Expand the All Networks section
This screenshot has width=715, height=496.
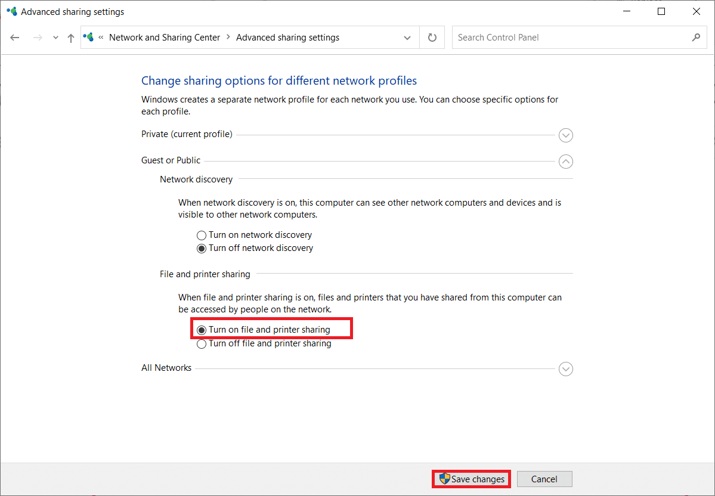(x=566, y=369)
